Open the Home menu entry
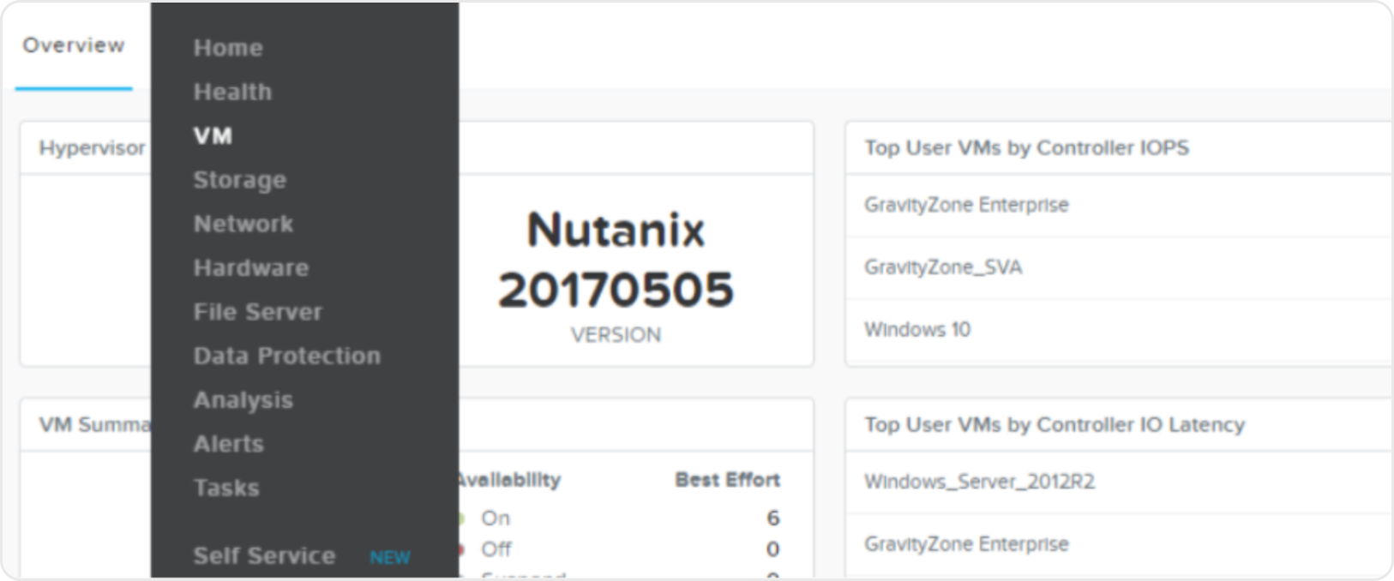Viewport: 1394px width, 581px height. click(228, 48)
